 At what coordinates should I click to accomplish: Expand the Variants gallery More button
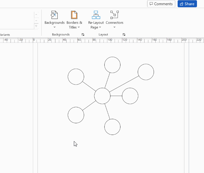(x=36, y=26)
